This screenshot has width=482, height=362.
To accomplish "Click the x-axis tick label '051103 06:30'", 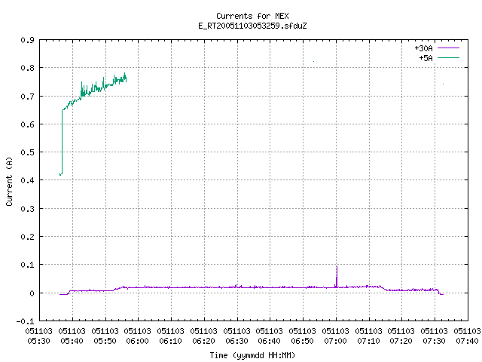I will point(236,336).
